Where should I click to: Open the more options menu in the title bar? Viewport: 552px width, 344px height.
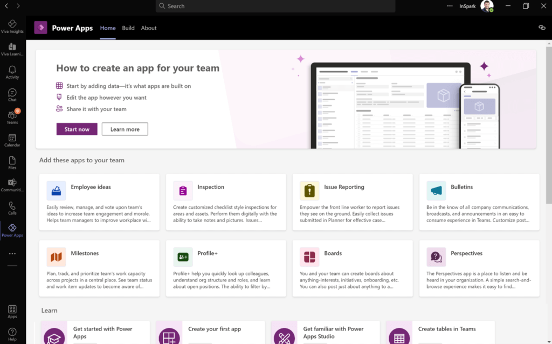coord(450,6)
